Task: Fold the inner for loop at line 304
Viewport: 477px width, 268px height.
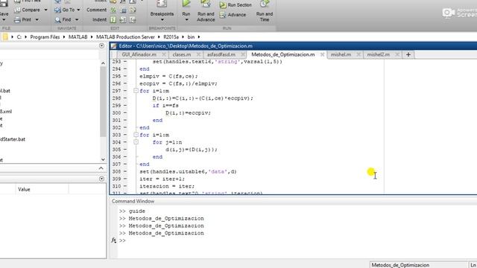Action: [136, 142]
